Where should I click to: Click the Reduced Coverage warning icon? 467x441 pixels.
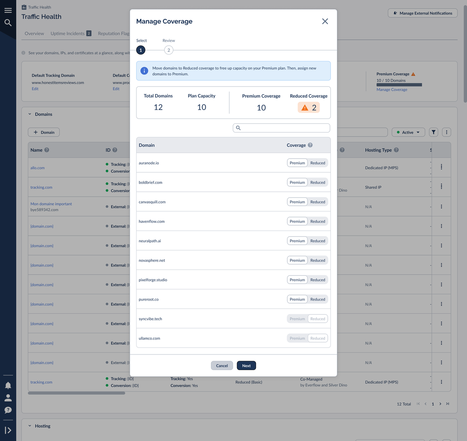coord(305,108)
